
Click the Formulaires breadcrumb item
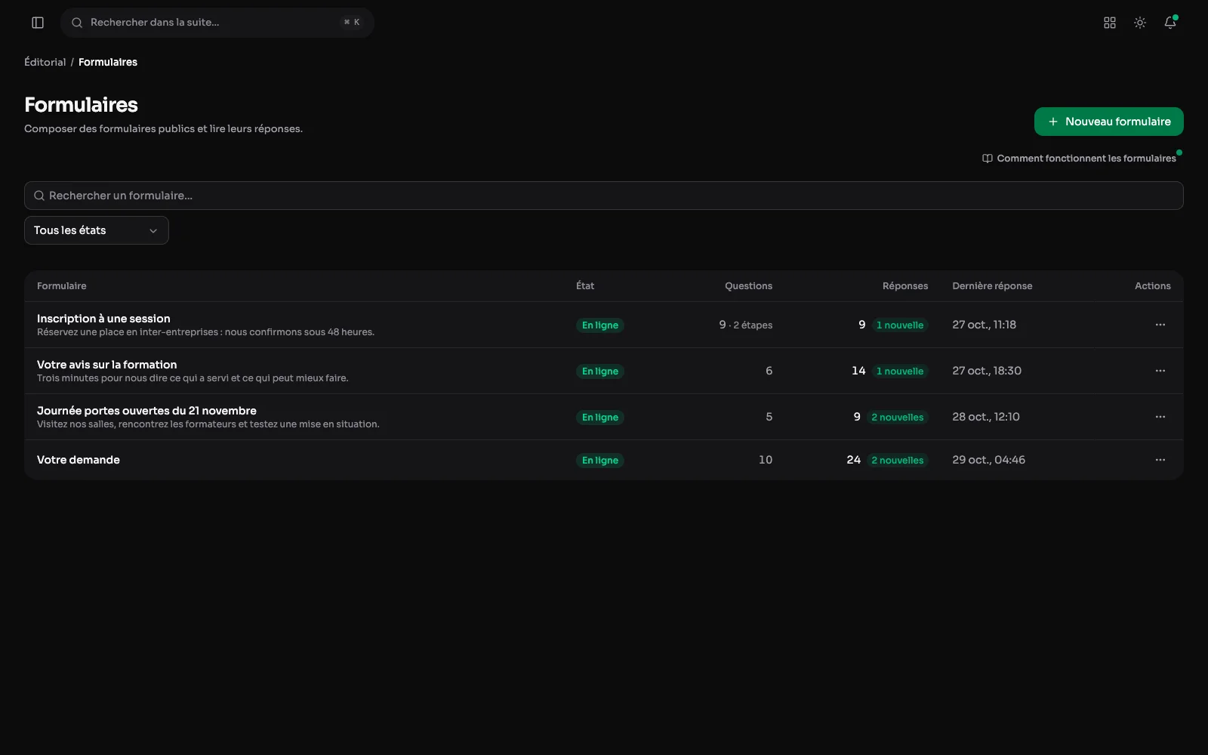[108, 62]
